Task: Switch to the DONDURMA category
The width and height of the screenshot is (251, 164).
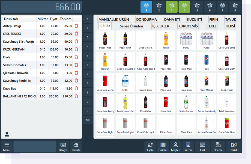Action: click(x=147, y=19)
